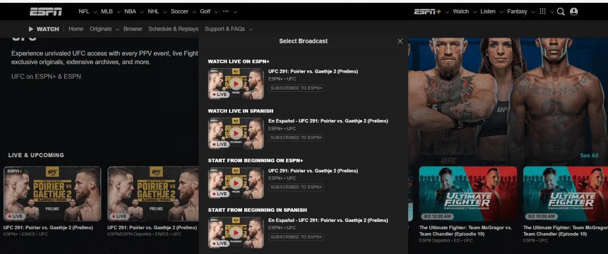Play Start From Beginning on ESPN+ thumbnail
Viewport: 608px width, 254px height.
pos(236,183)
